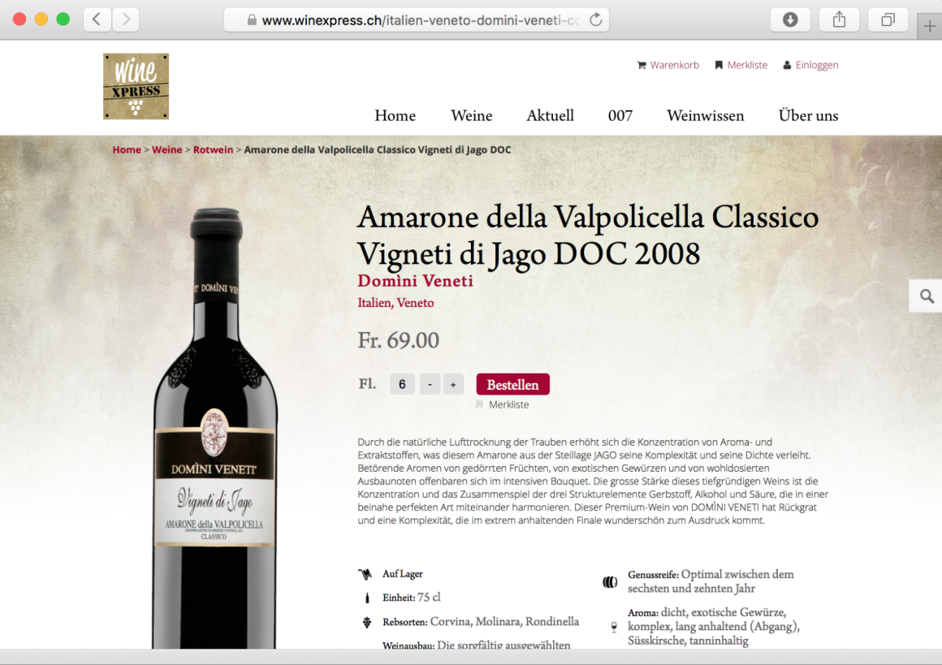Screen dimensions: 942x665
Task: Go back with browser back arrow
Action: click(x=96, y=19)
